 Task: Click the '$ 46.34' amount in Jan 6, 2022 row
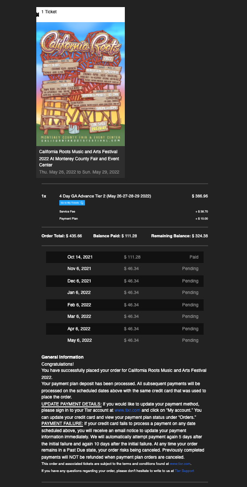131,293
